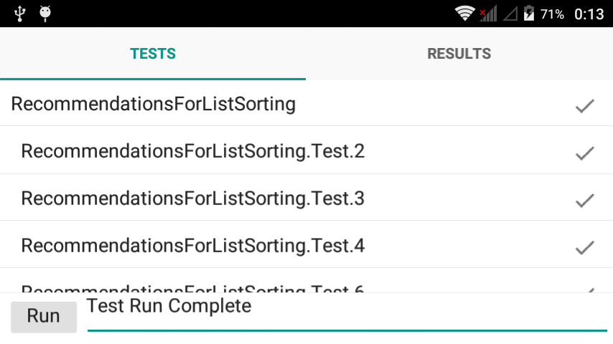Toggle checkmark beside Test.4 row

tap(585, 247)
